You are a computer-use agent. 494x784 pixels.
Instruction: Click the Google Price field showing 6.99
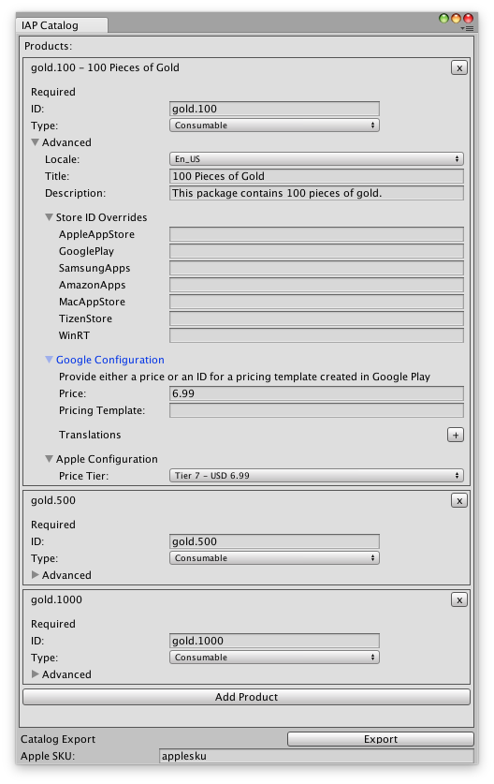point(316,393)
